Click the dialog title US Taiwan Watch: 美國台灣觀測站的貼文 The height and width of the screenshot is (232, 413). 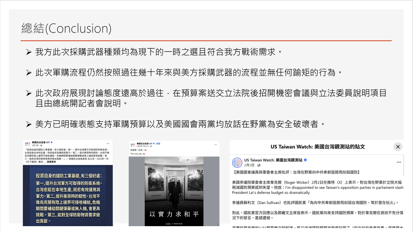[x=318, y=146]
